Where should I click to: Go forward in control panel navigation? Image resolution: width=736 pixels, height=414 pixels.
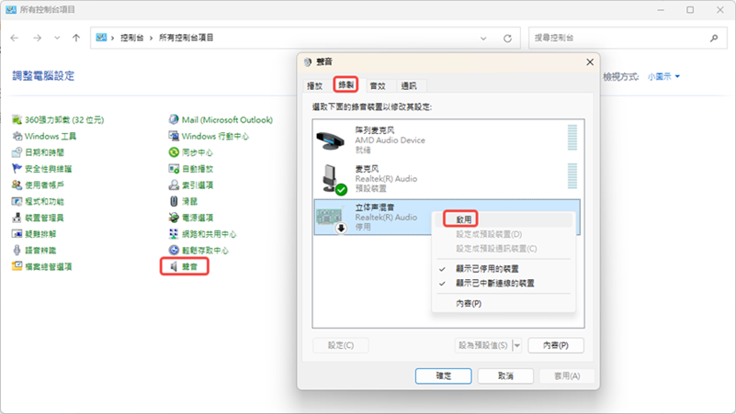pyautogui.click(x=37, y=38)
